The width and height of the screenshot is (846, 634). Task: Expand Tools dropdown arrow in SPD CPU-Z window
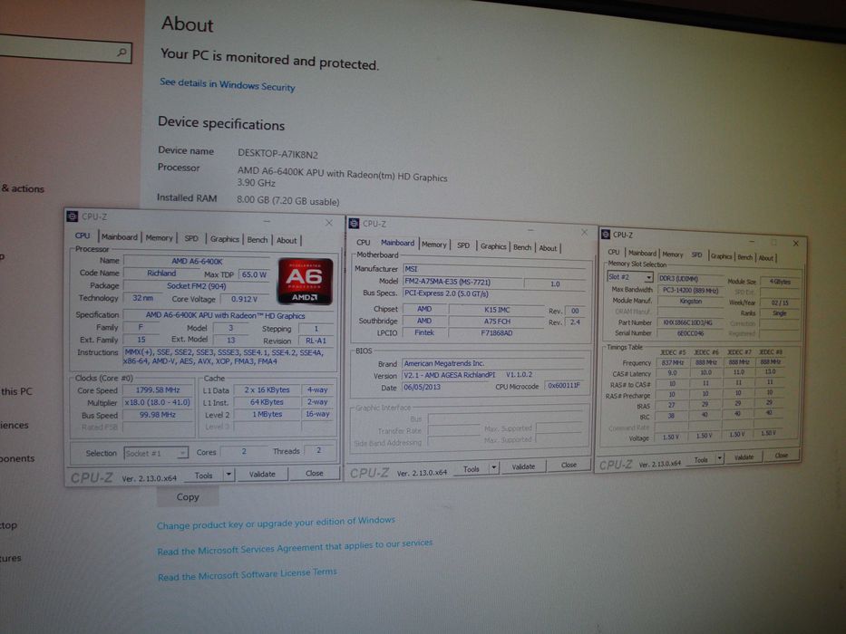(x=719, y=458)
